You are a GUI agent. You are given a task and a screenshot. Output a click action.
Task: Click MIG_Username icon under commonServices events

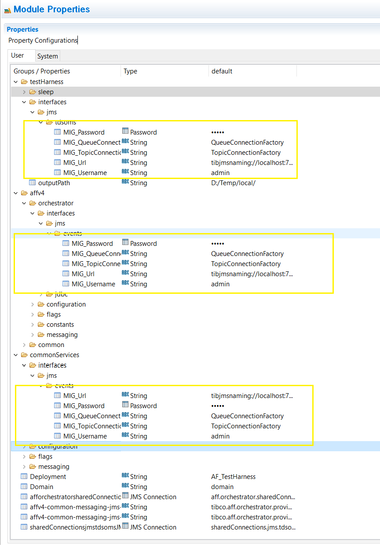58,436
